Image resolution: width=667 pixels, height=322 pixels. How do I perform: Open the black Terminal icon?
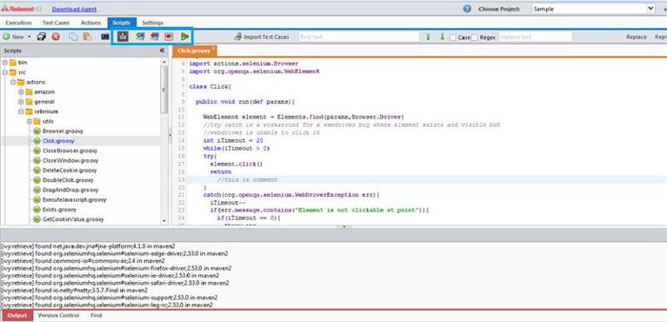point(105,37)
